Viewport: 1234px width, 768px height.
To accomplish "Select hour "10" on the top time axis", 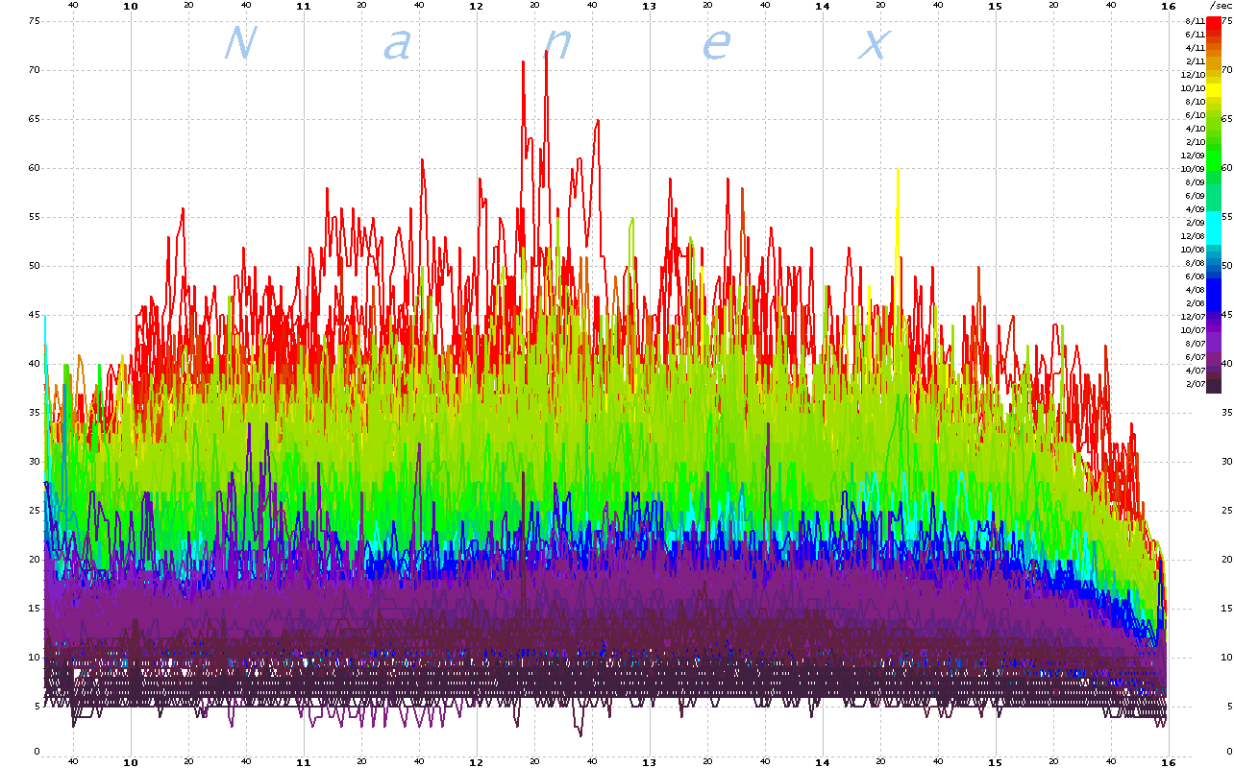I will tap(131, 6).
